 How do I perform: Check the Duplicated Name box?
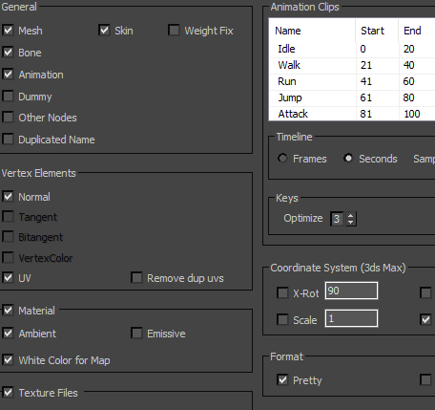coord(8,140)
